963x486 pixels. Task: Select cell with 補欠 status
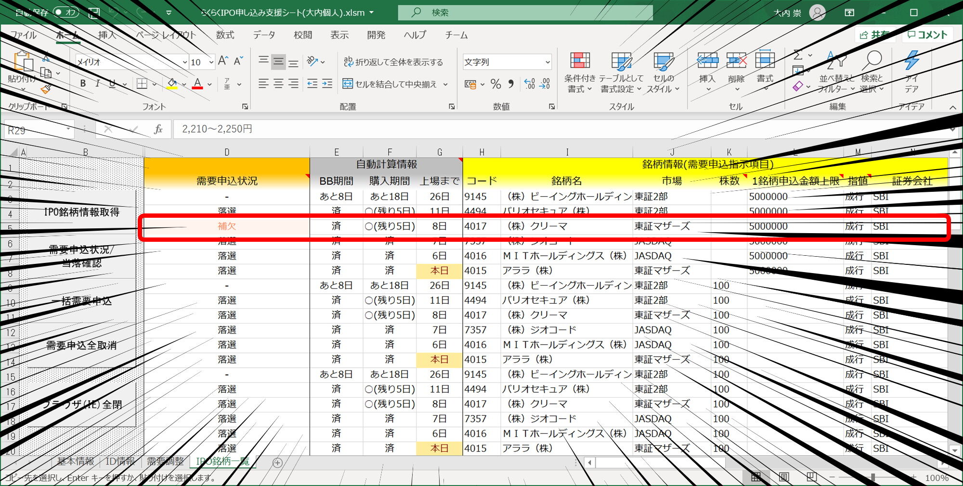pyautogui.click(x=226, y=226)
